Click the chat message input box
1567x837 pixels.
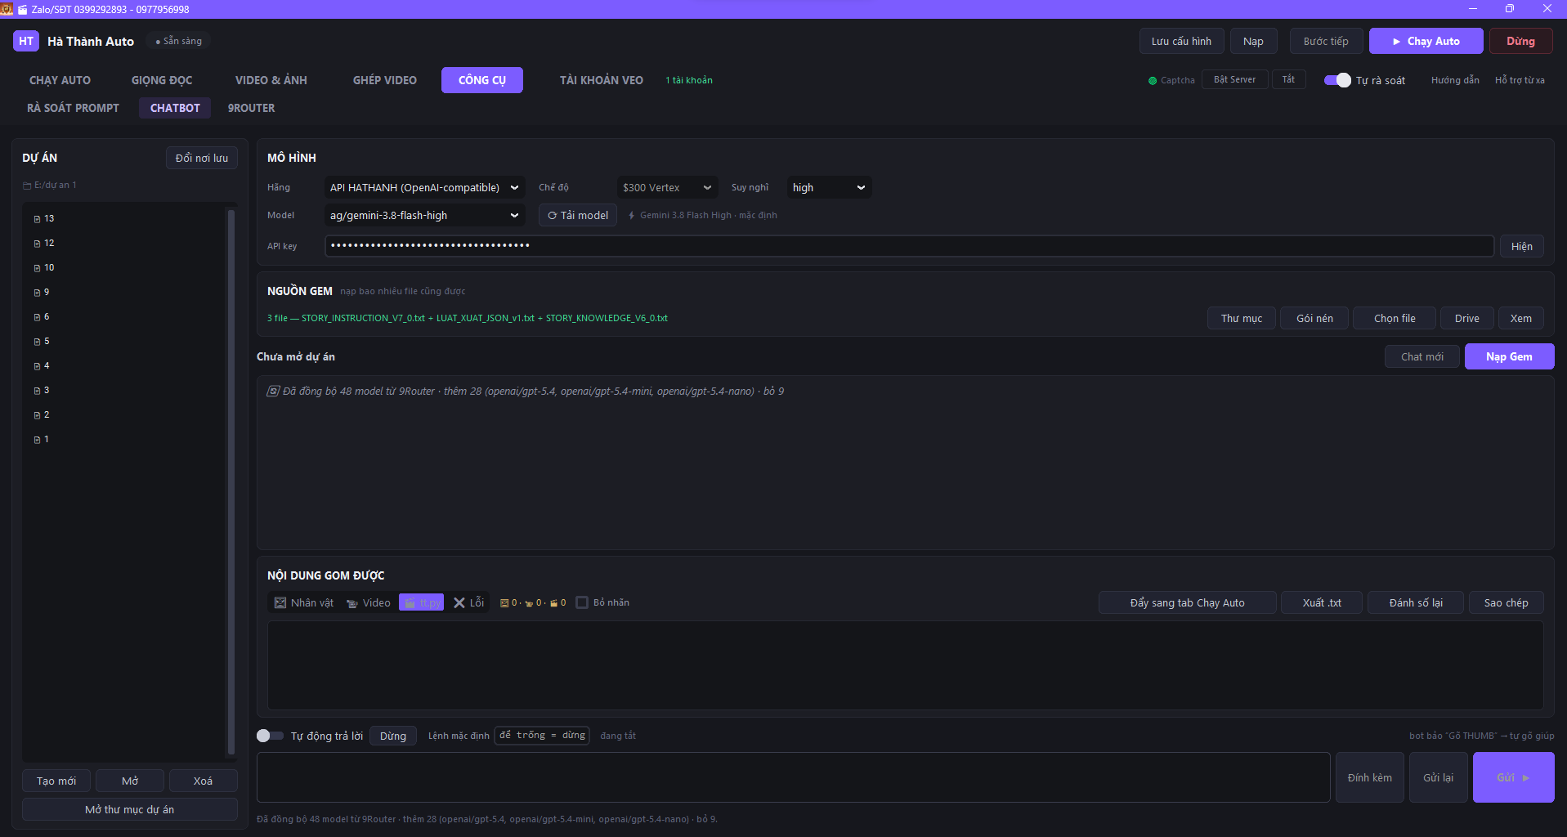pyautogui.click(x=793, y=777)
